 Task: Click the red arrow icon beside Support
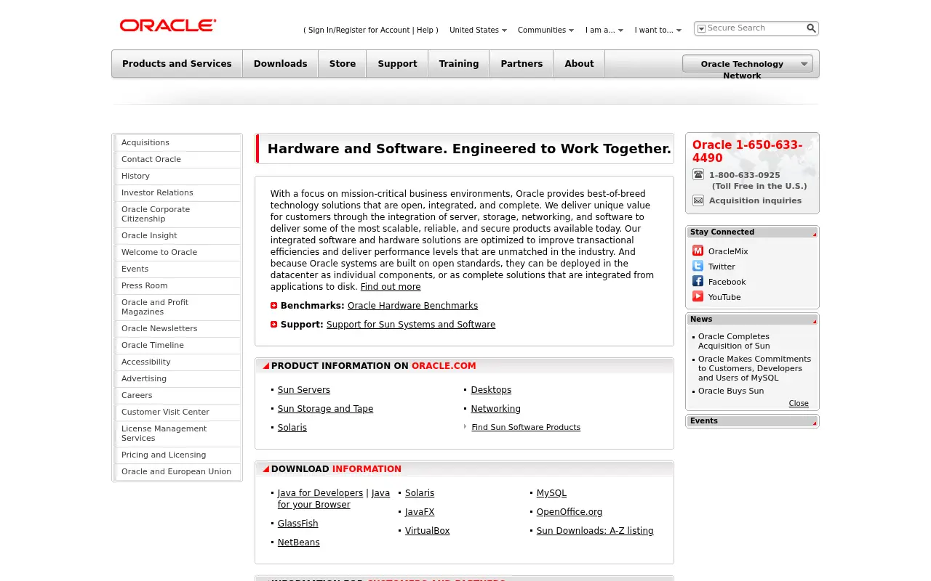273,325
